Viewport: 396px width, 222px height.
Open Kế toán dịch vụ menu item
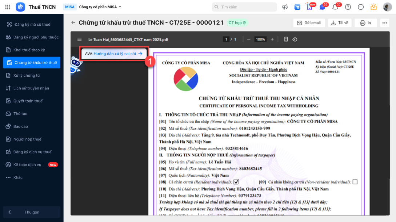coord(32,165)
